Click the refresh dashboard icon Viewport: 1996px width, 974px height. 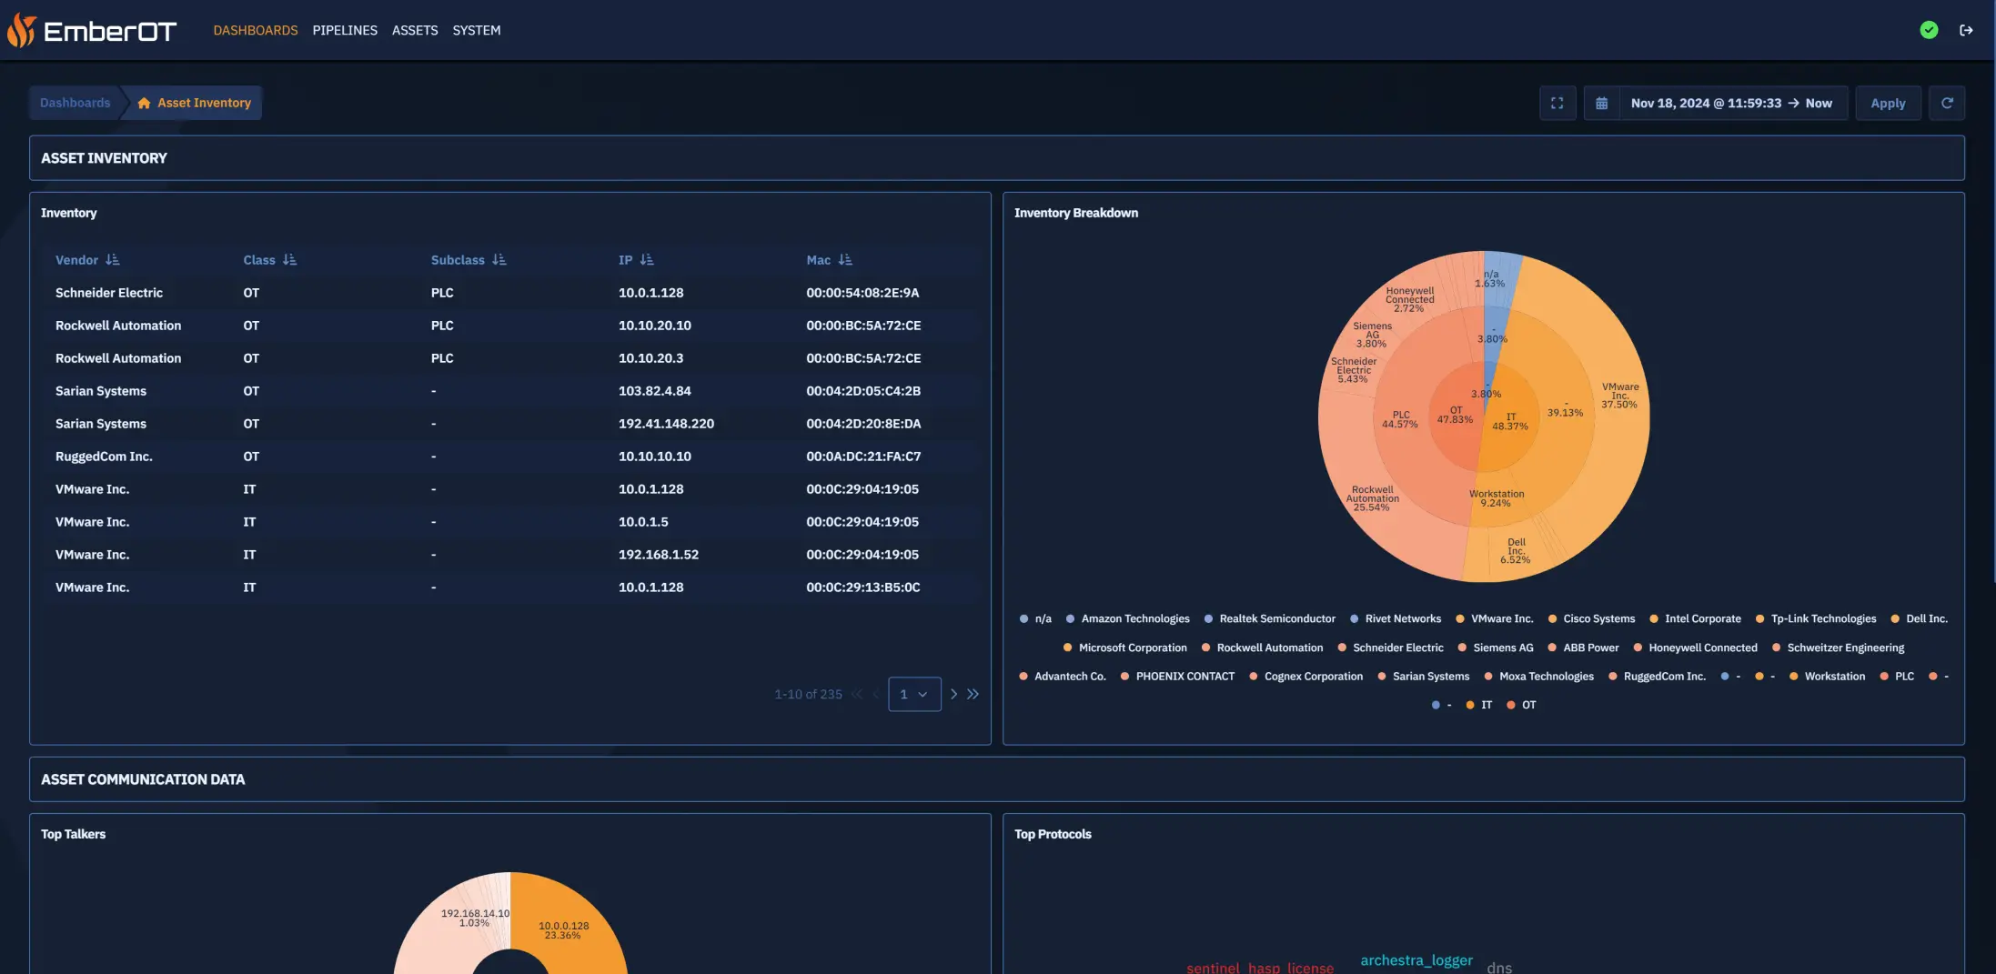click(x=1947, y=103)
